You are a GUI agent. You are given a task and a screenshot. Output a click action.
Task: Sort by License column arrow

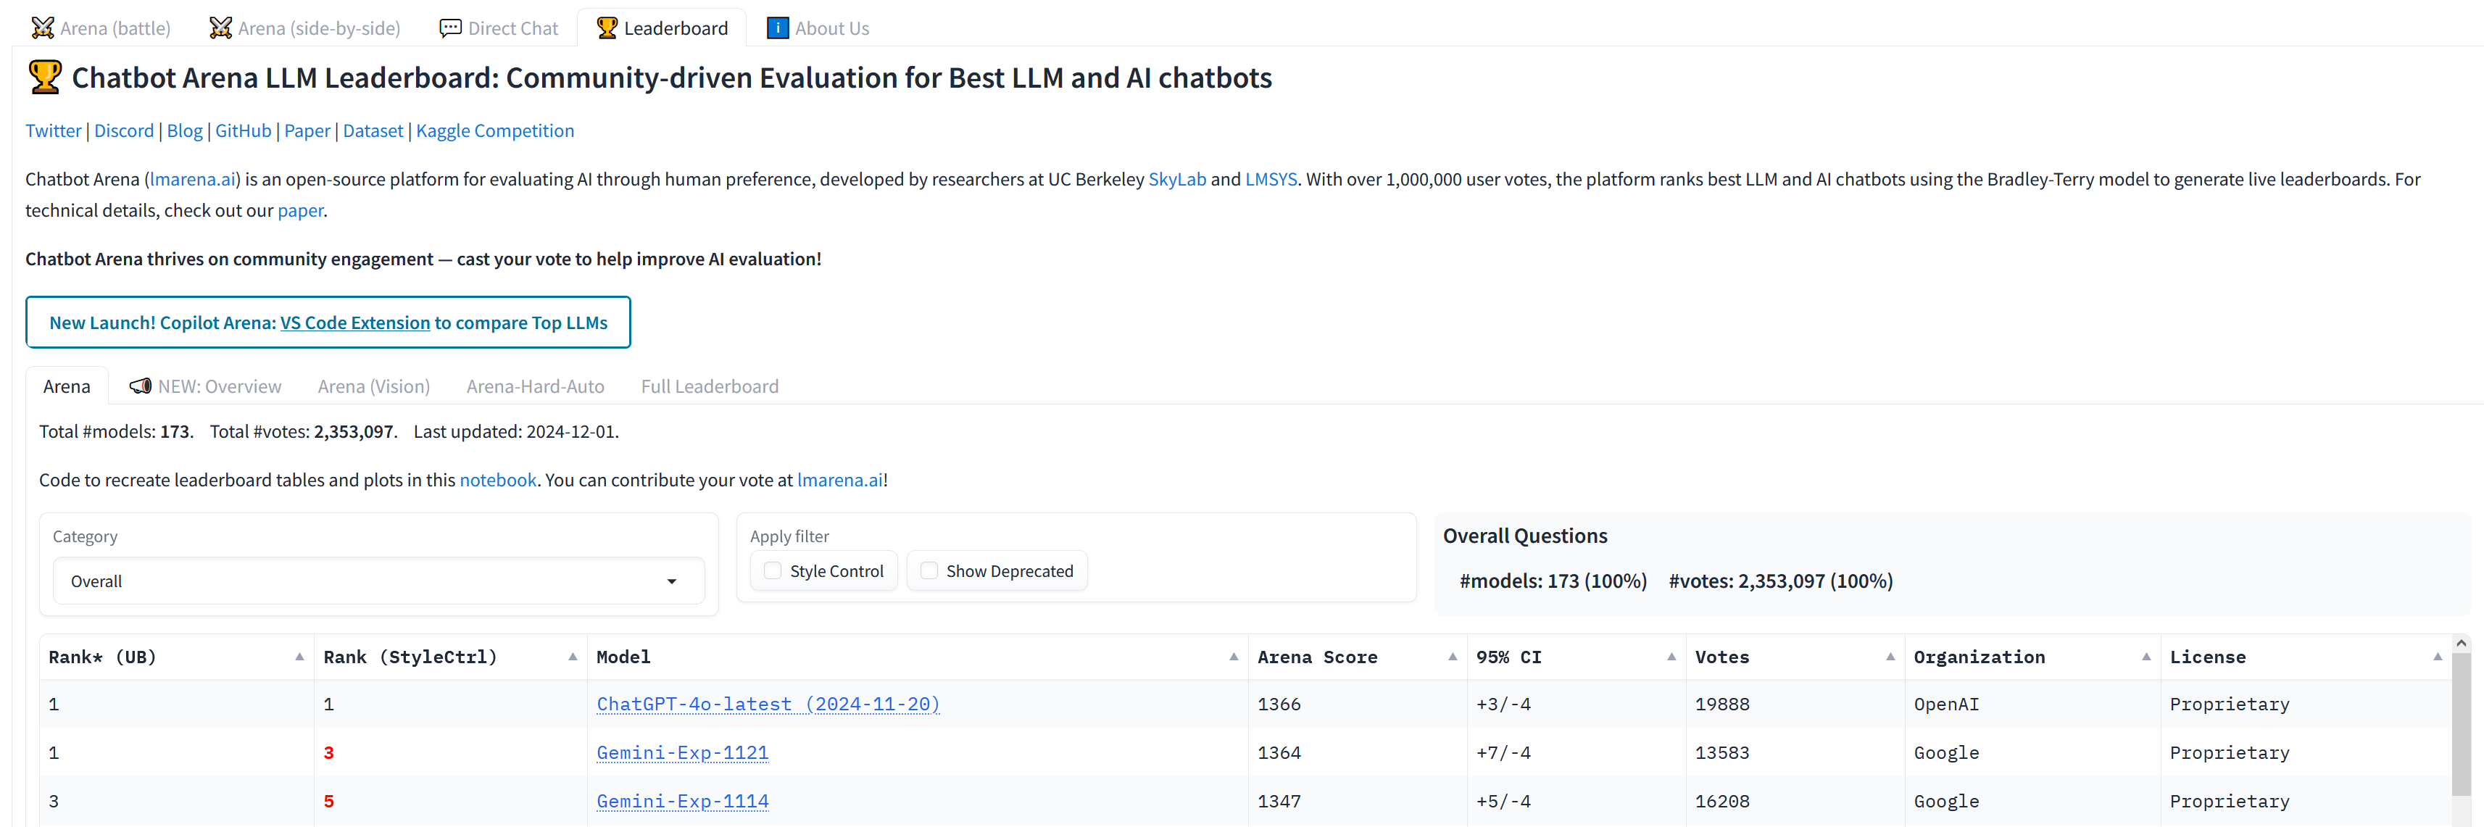(x=2437, y=657)
